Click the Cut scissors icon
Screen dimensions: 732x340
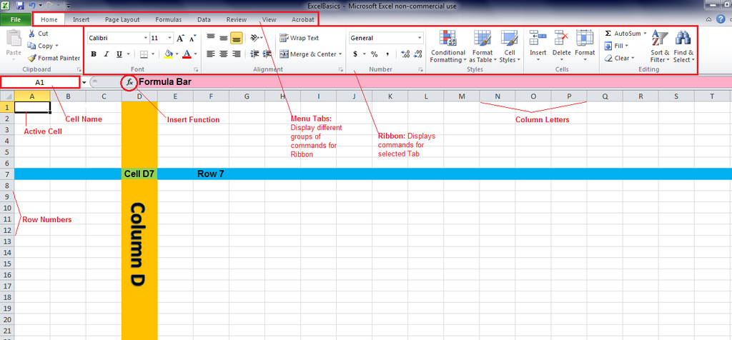click(31, 34)
